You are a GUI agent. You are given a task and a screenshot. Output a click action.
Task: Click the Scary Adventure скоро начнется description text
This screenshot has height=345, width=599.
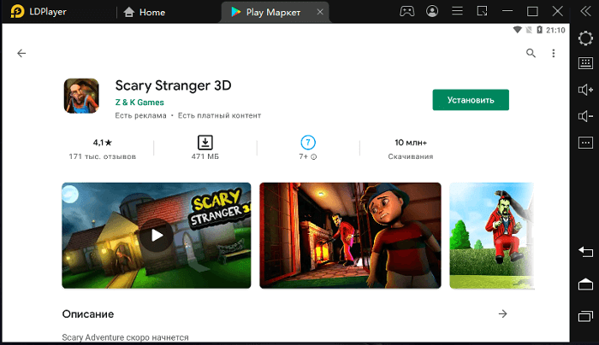click(x=125, y=337)
